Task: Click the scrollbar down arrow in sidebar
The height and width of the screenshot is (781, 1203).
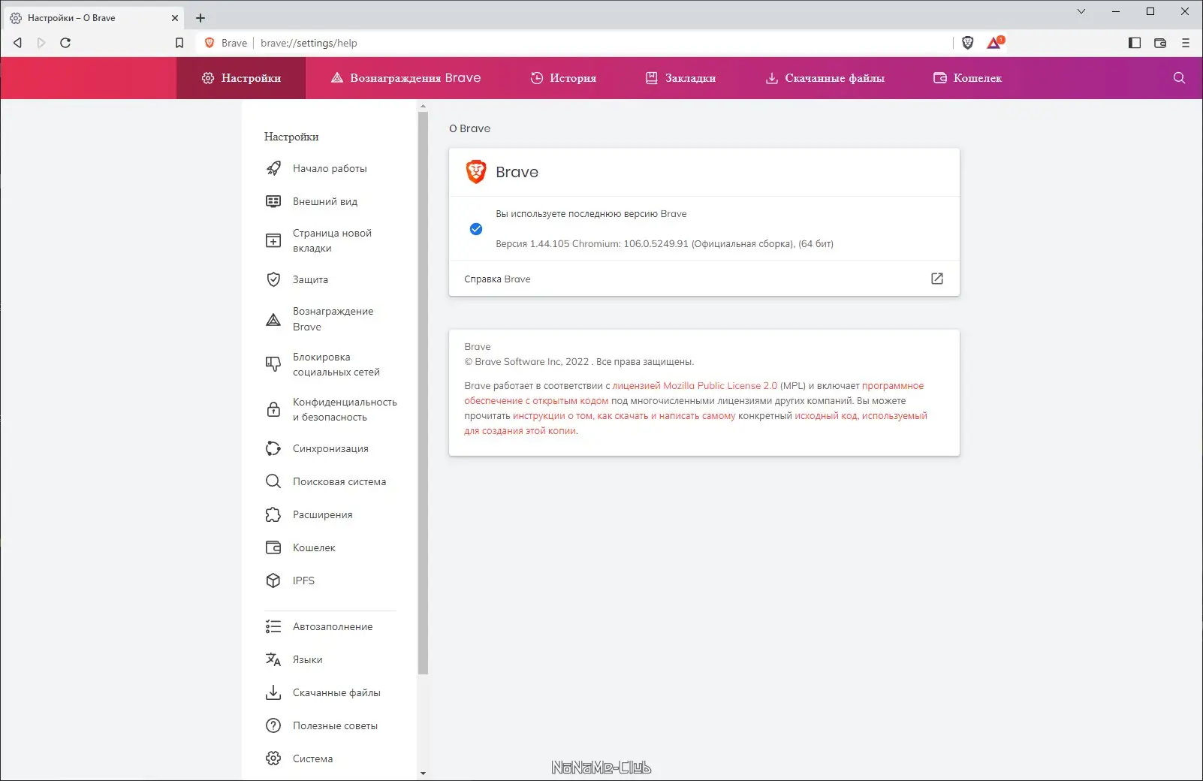Action: point(423,773)
